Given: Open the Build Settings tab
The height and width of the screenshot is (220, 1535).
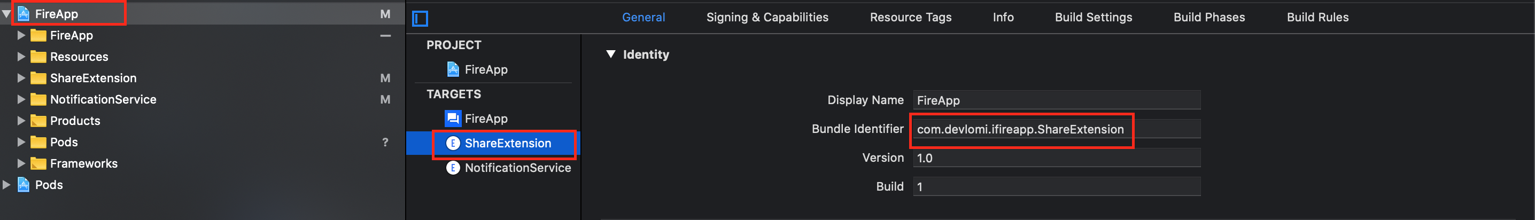Looking at the screenshot, I should pos(1093,17).
